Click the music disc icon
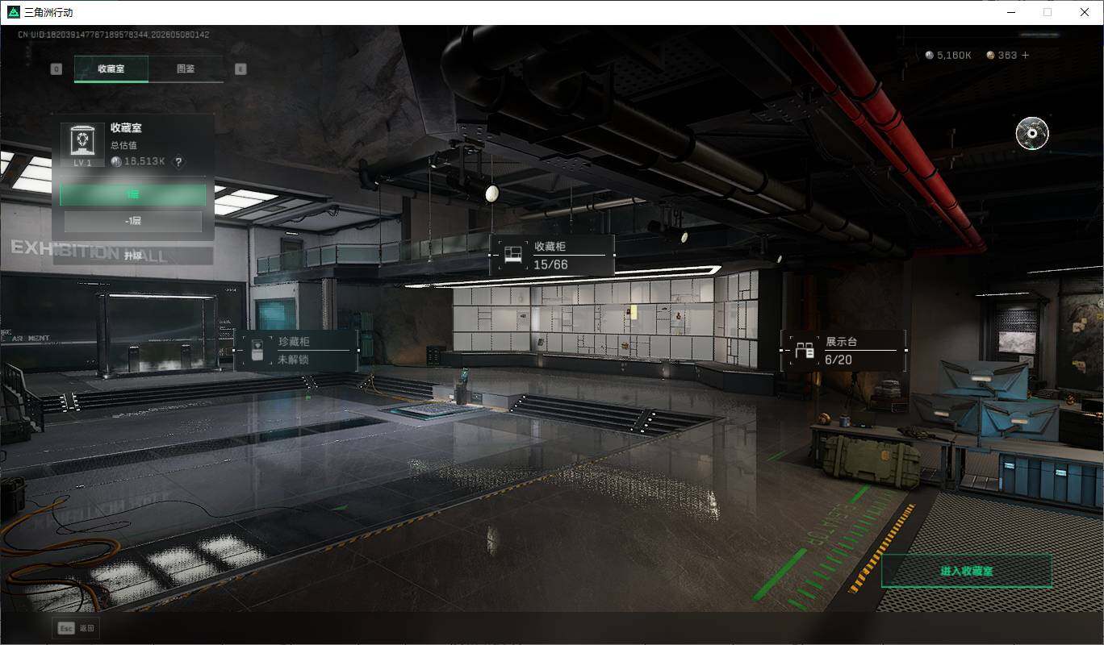The image size is (1104, 645). coord(1031,133)
